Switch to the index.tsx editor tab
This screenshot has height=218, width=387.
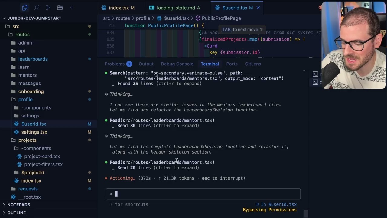(118, 8)
